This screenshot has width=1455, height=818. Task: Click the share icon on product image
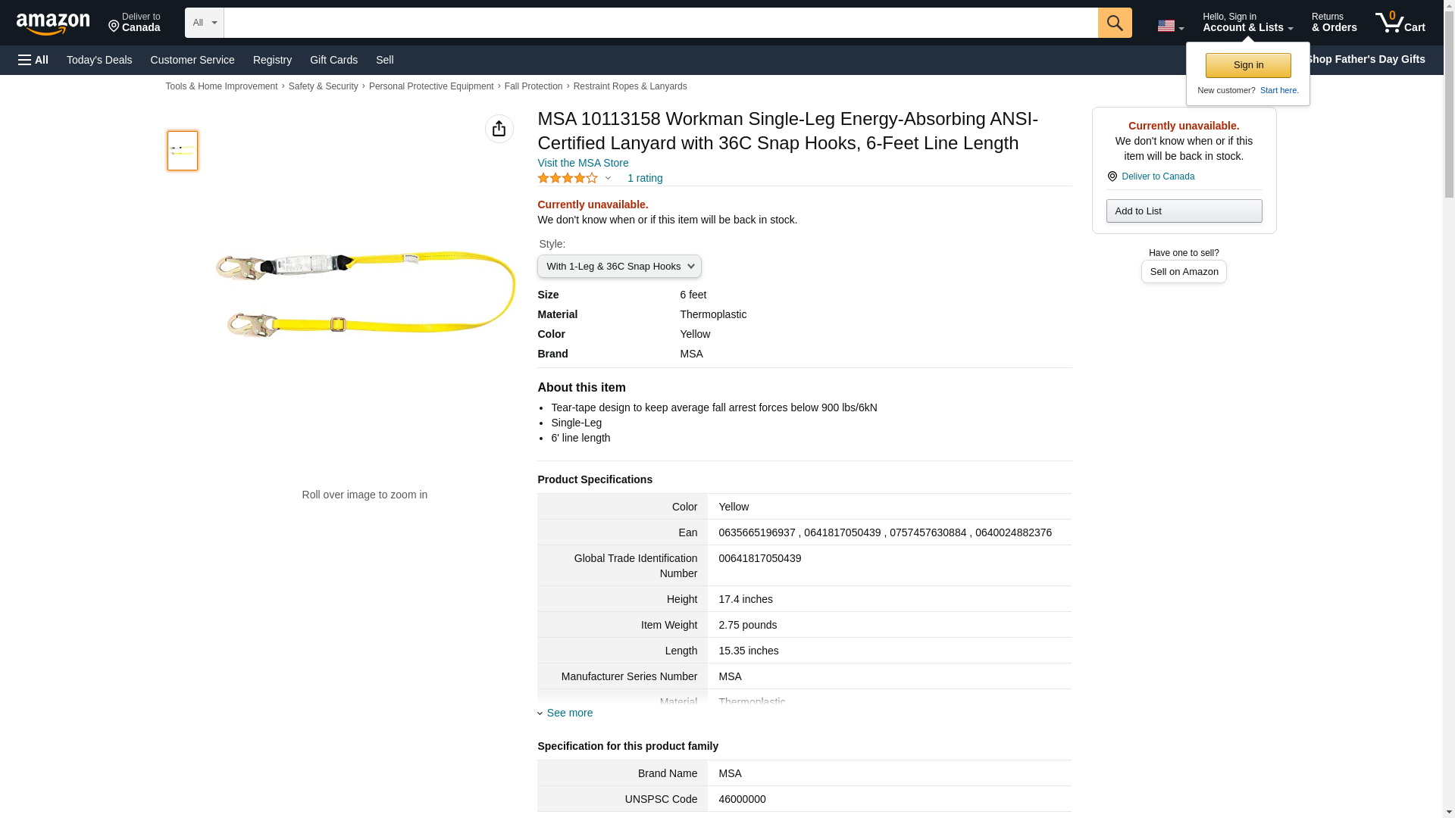coord(499,129)
